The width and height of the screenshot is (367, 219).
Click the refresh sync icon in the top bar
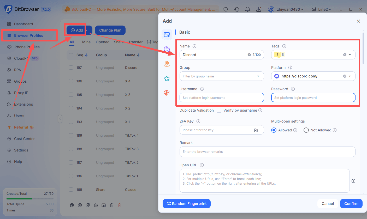(x=226, y=9)
